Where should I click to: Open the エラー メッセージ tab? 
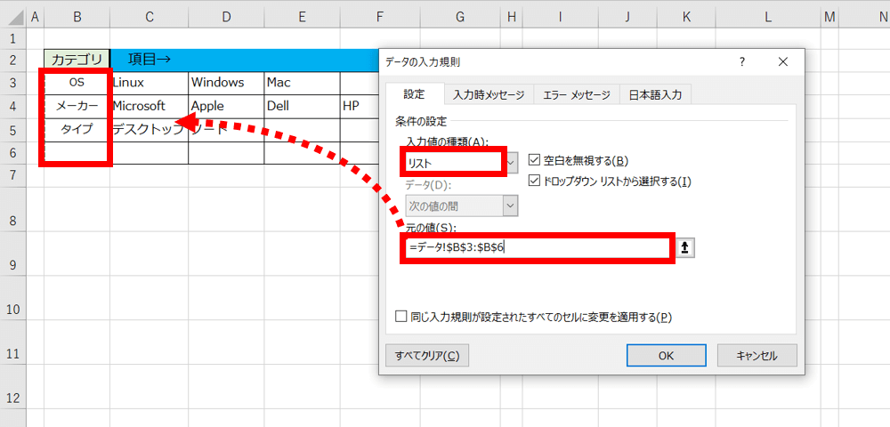tap(576, 95)
